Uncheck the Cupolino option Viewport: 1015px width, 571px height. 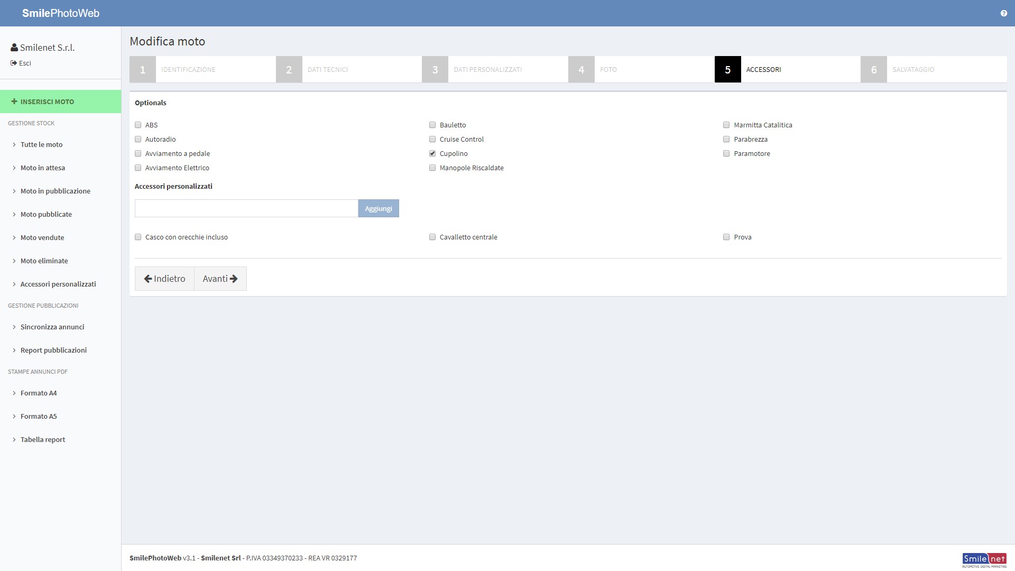tap(432, 154)
